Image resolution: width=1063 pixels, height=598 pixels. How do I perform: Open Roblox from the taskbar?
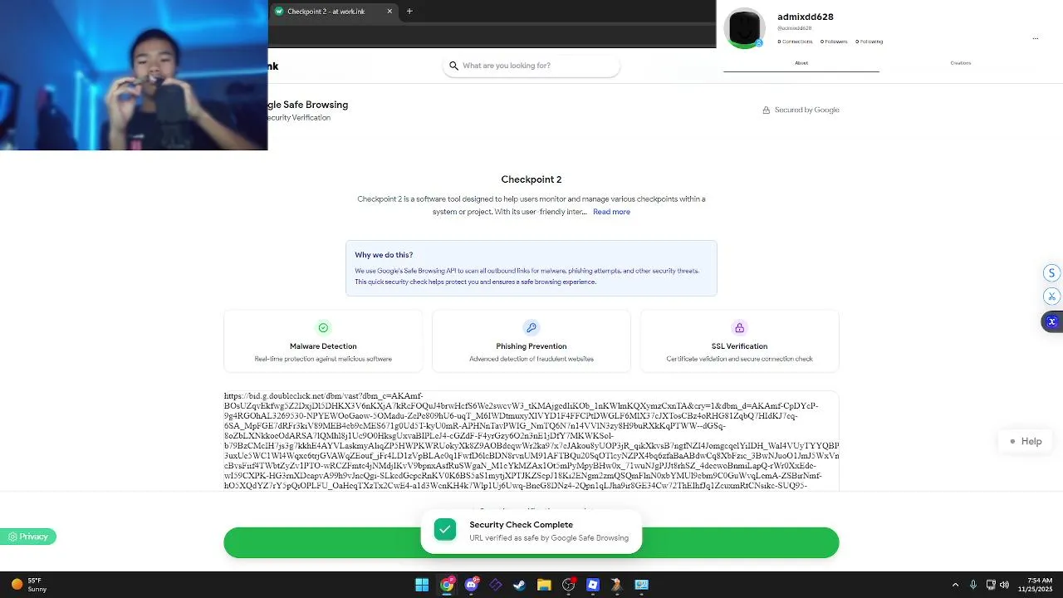click(593, 585)
